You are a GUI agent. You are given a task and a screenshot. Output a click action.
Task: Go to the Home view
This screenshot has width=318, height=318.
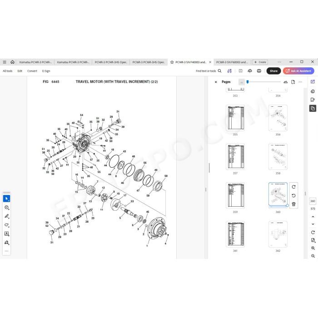coord(12,62)
